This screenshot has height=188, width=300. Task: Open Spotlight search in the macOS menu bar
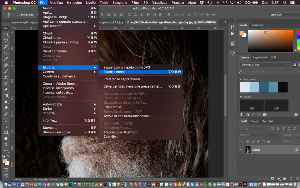pyautogui.click(x=285, y=3)
